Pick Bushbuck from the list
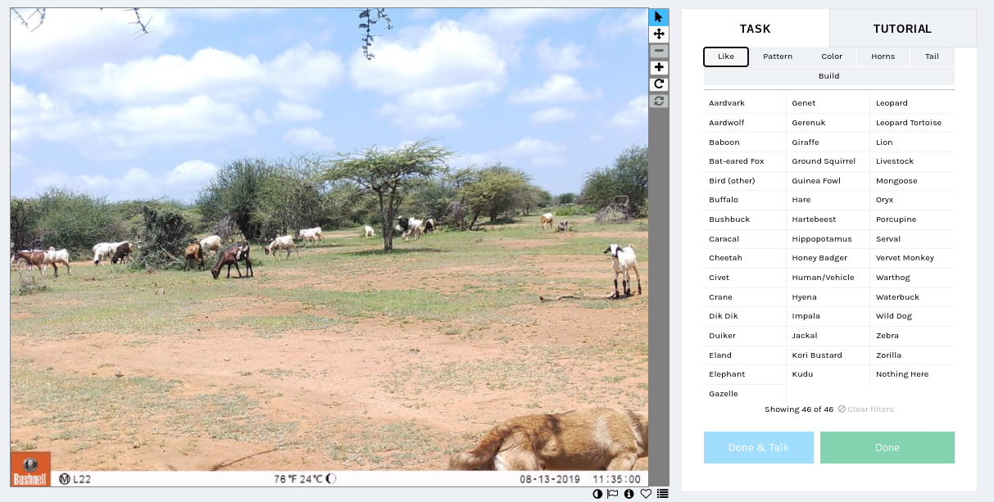Screen dimensions: 994x502 (745, 219)
